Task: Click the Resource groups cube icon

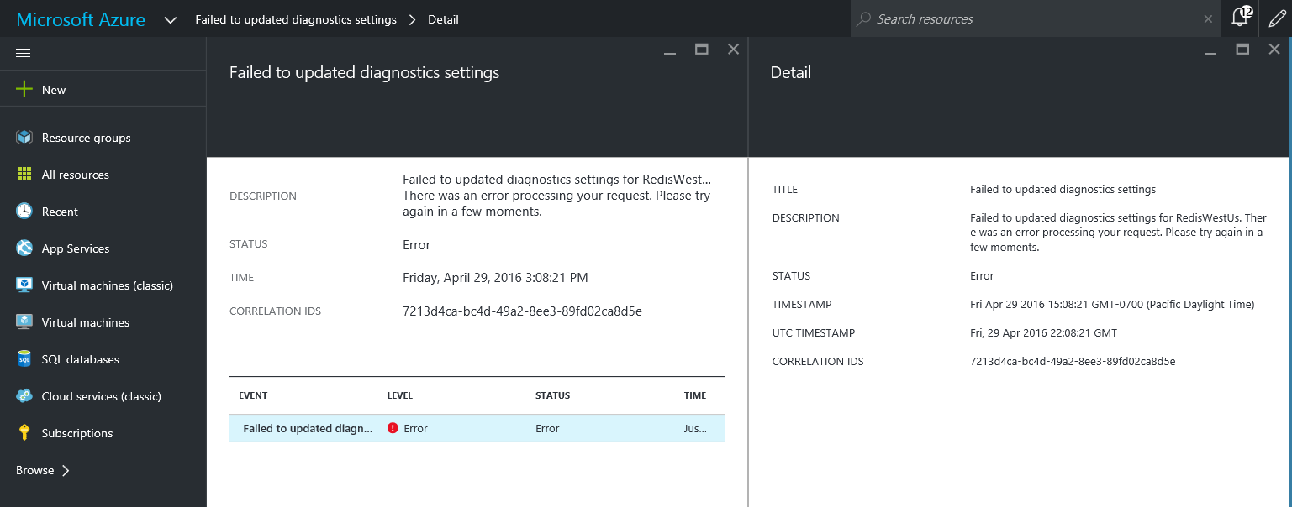Action: coord(24,138)
